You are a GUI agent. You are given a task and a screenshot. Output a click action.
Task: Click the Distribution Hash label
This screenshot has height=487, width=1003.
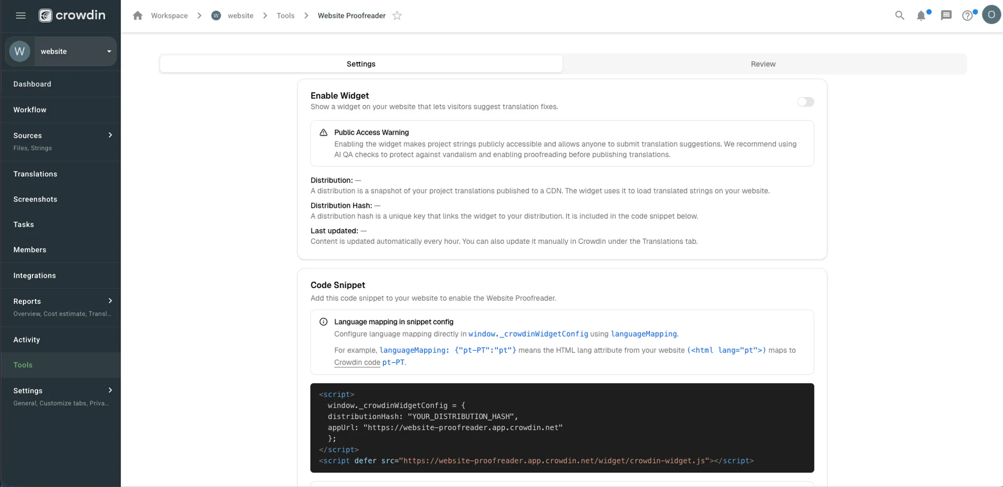(341, 206)
